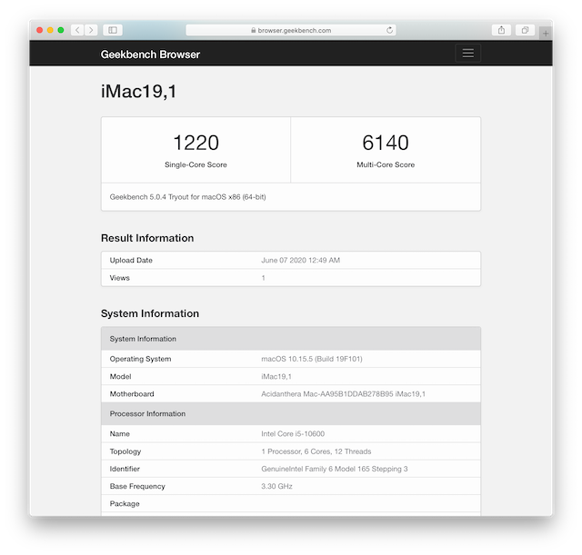Image resolution: width=582 pixels, height=555 pixels.
Task: Click the green fullscreen window button
Action: tap(61, 30)
